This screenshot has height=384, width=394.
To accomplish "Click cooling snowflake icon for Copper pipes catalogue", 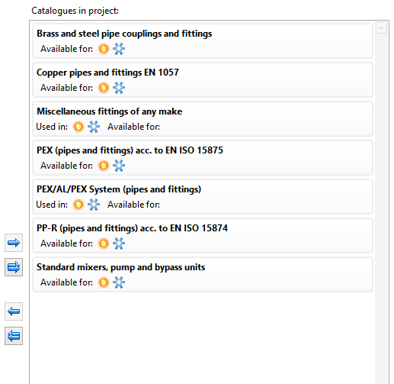I will (x=119, y=88).
